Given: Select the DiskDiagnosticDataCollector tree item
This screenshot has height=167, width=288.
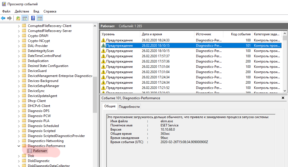Looking at the screenshot, I should [49, 165].
